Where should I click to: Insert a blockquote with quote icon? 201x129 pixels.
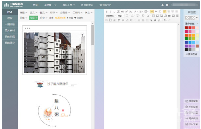(x=131, y=20)
